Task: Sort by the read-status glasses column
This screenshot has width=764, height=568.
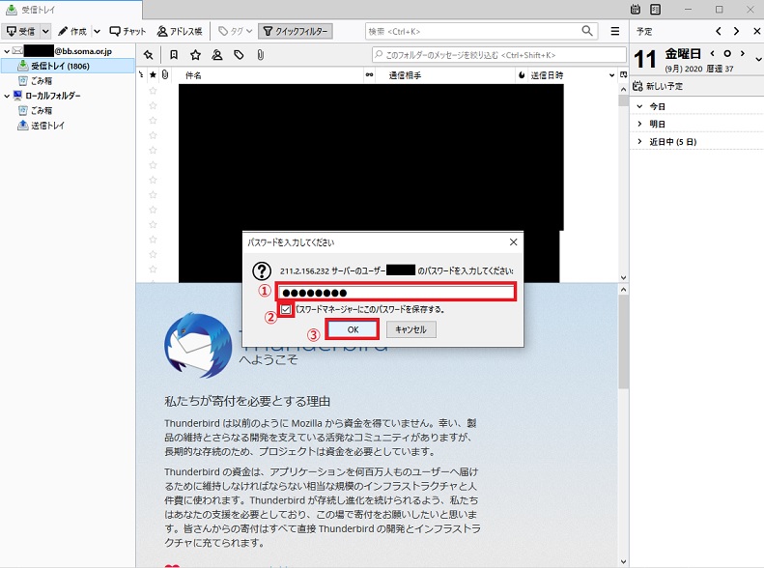Action: (370, 75)
